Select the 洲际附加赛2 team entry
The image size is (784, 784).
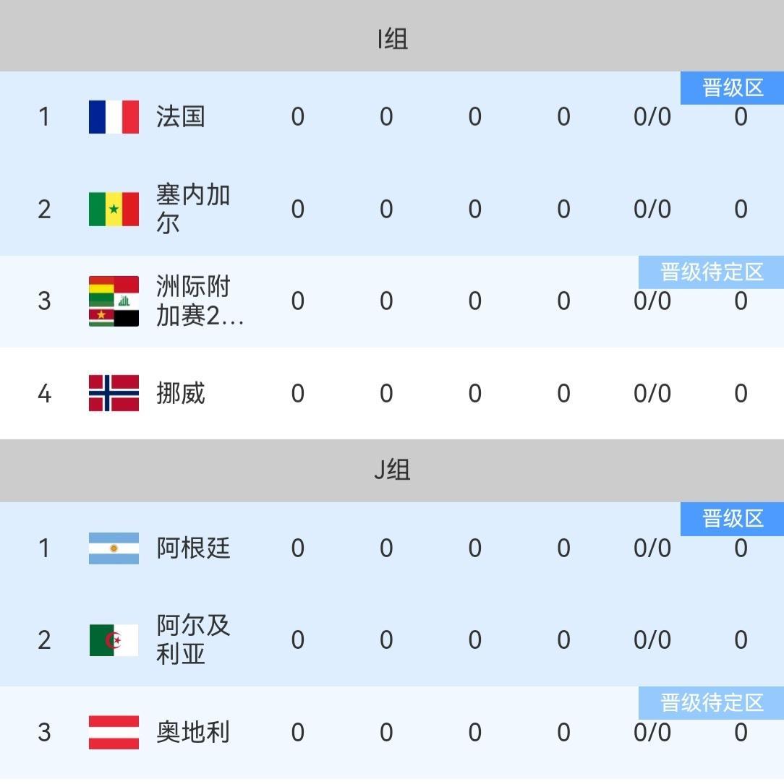pos(199,301)
